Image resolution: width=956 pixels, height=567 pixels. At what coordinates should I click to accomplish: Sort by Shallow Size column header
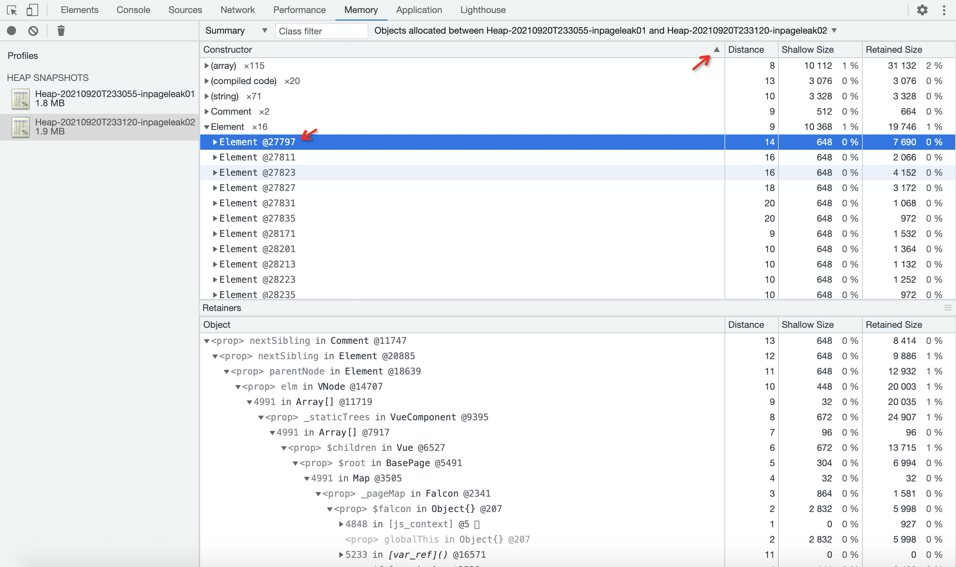807,50
